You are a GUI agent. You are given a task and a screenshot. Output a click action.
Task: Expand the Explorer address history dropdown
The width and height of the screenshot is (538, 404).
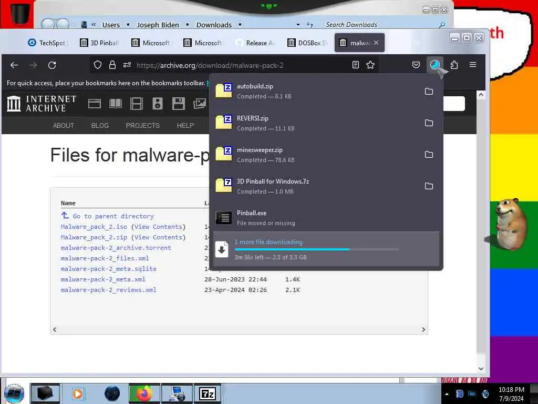[298, 25]
